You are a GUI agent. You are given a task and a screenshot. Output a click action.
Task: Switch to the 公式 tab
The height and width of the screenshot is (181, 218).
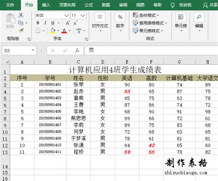pyautogui.click(x=89, y=5)
